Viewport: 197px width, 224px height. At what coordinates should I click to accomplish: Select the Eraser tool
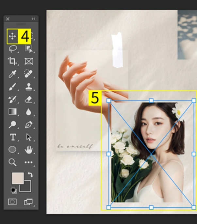click(28, 100)
